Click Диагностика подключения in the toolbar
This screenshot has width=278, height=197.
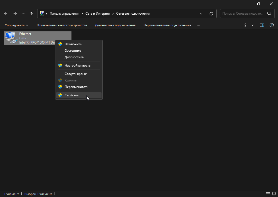(x=115, y=25)
